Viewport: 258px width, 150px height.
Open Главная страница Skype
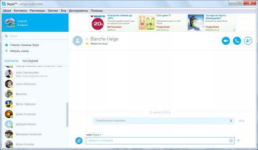tap(24, 45)
